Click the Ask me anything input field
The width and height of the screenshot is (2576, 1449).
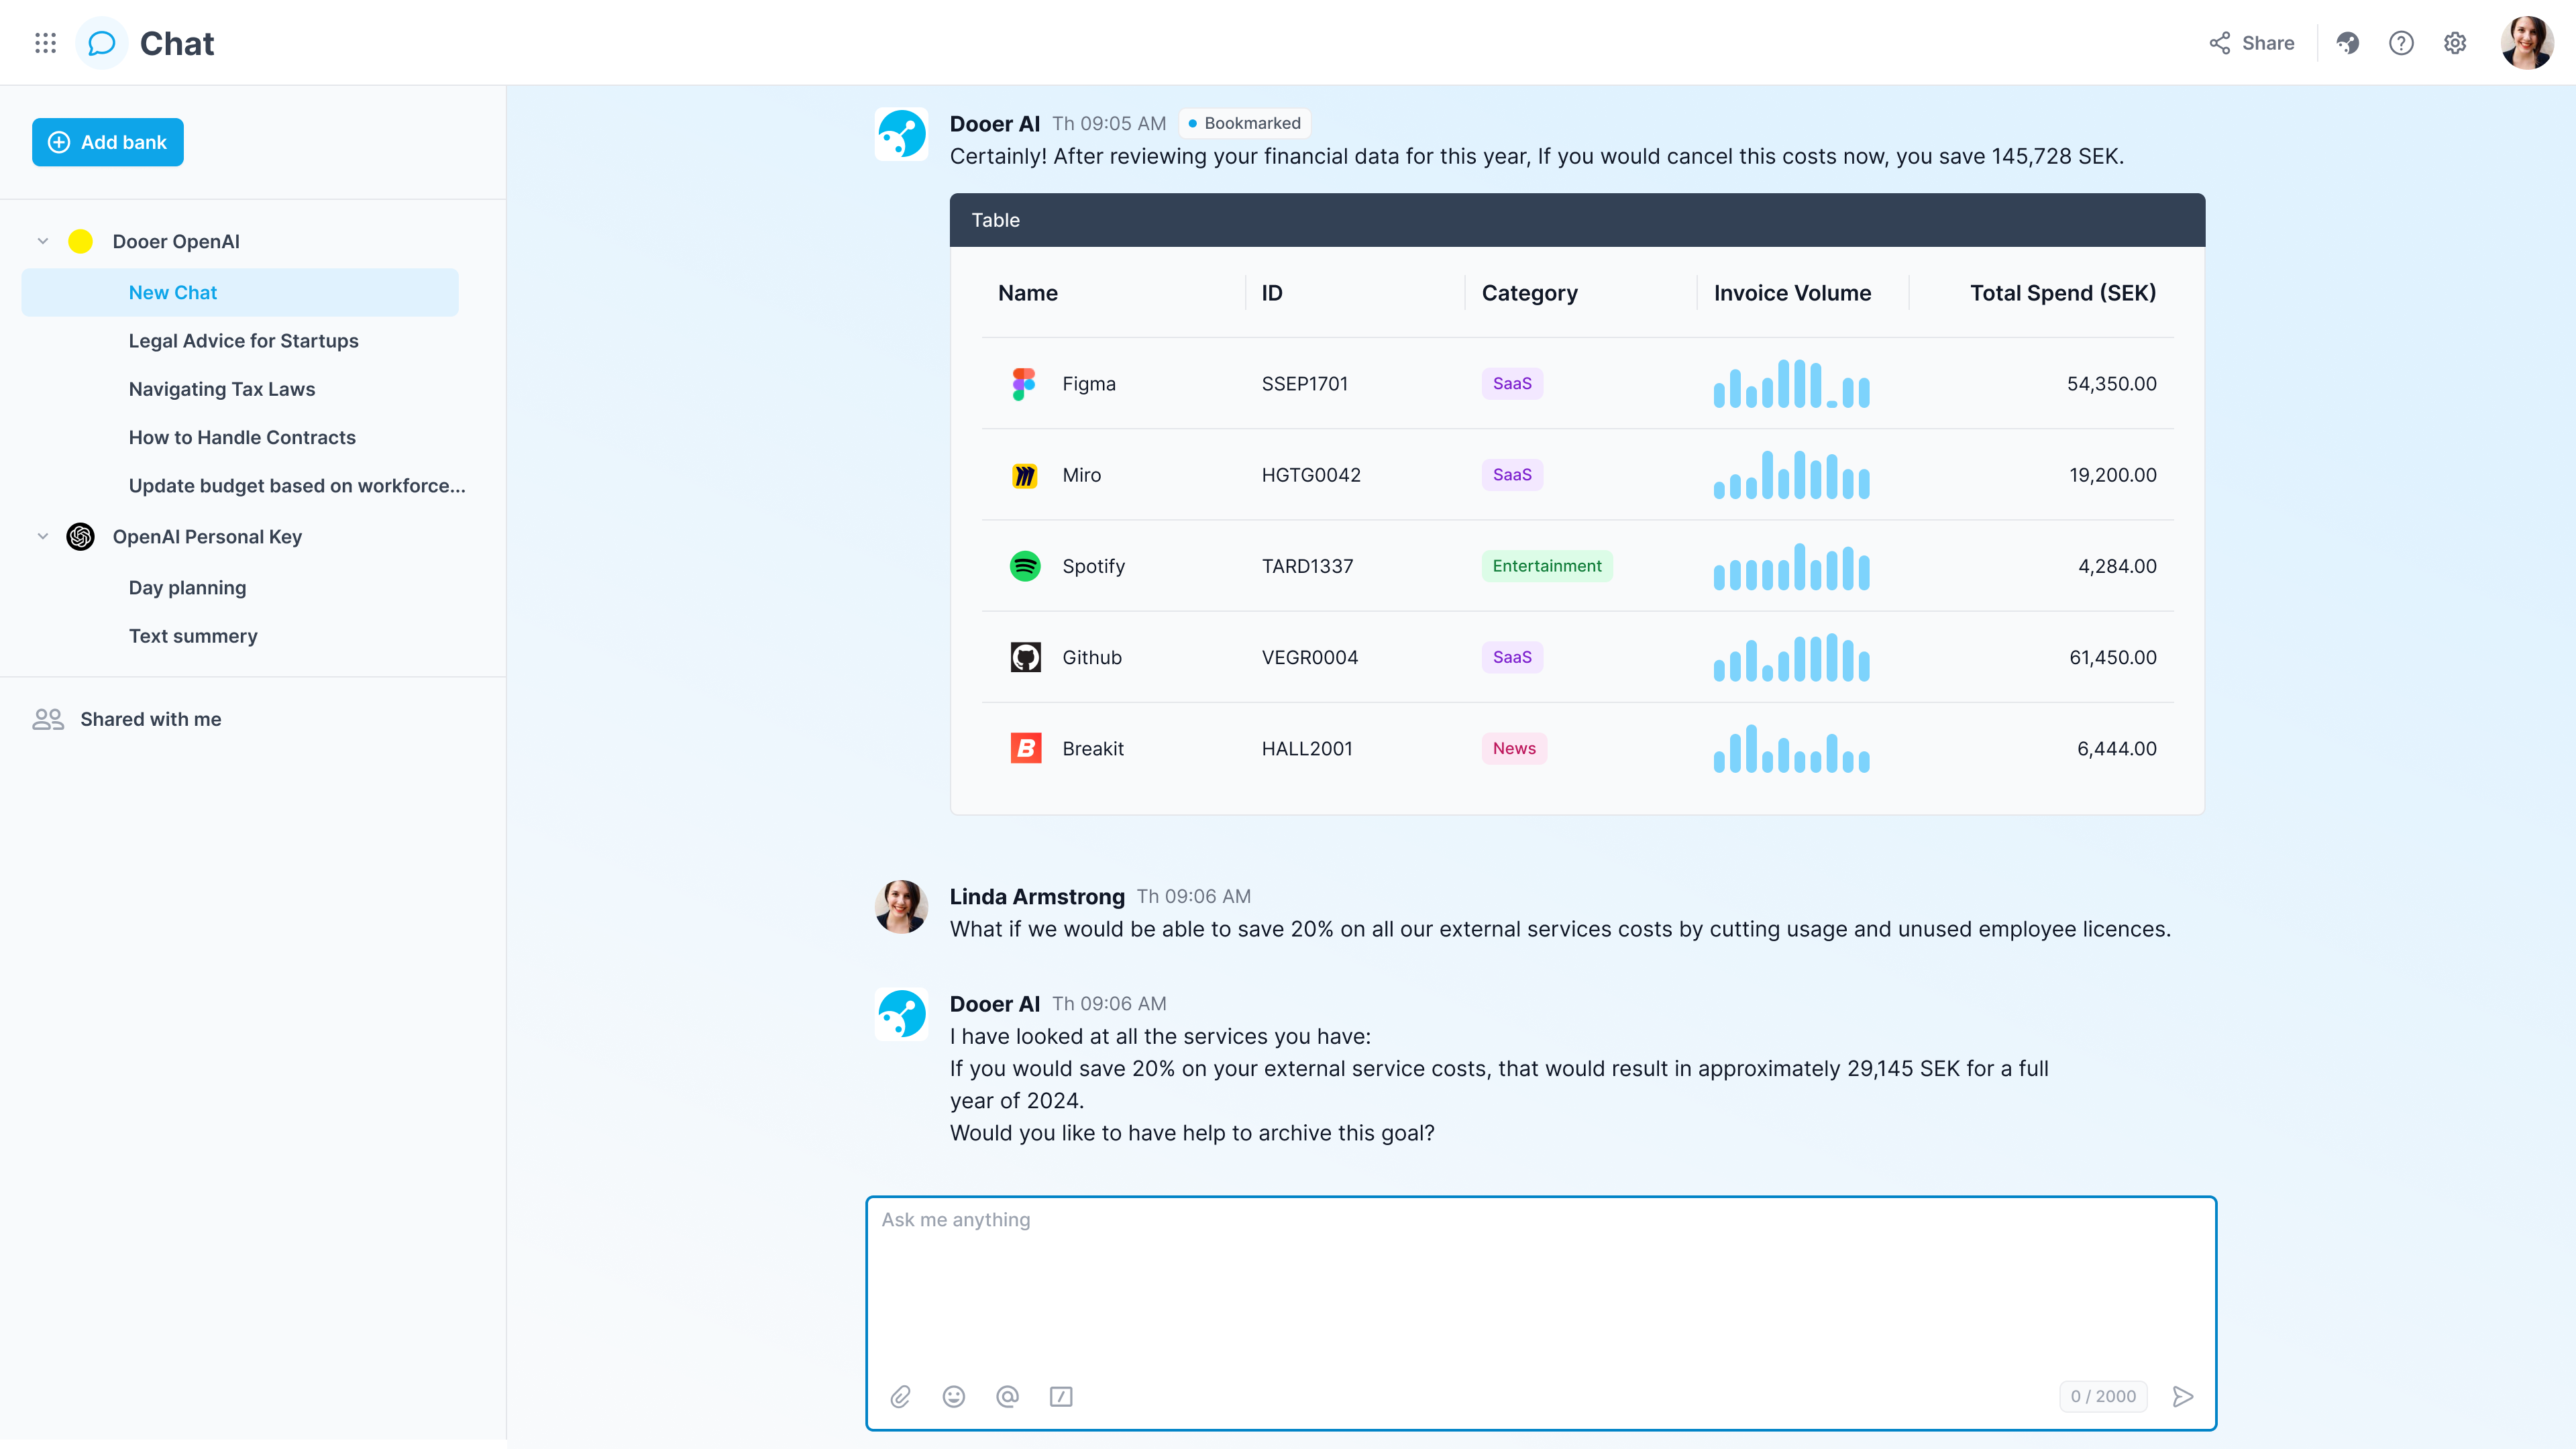pos(1540,1285)
